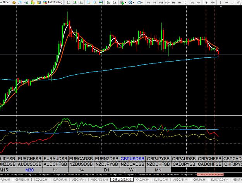Open the Data Window icon
The image size is (242, 183).
20,2
